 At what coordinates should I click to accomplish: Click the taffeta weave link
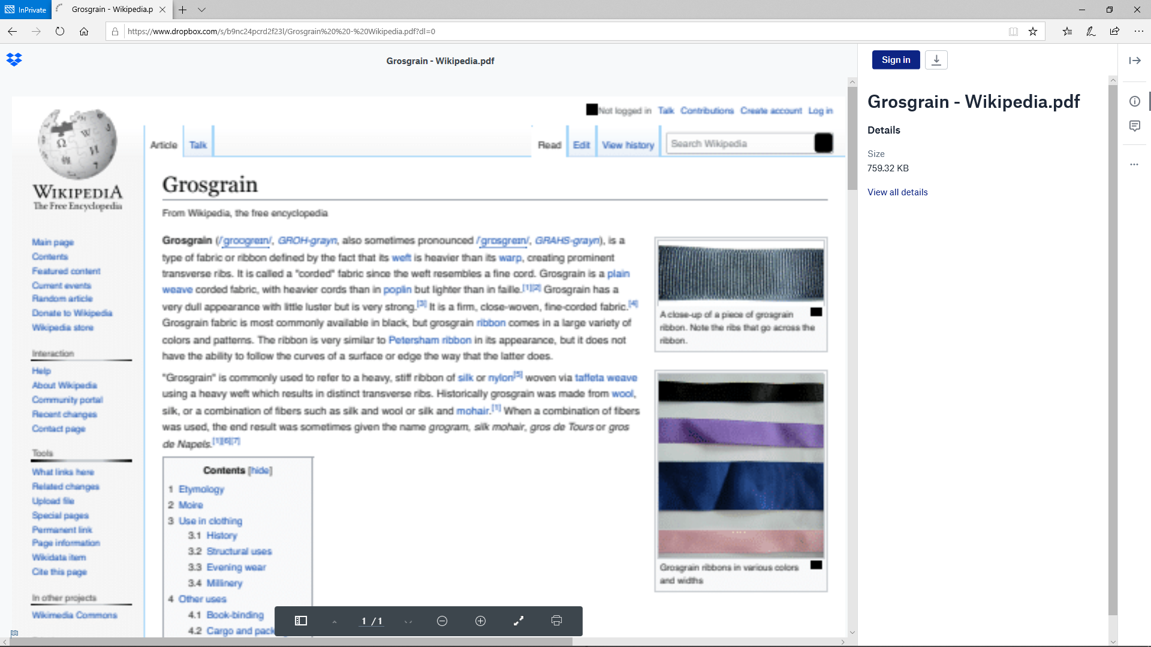[x=606, y=378]
